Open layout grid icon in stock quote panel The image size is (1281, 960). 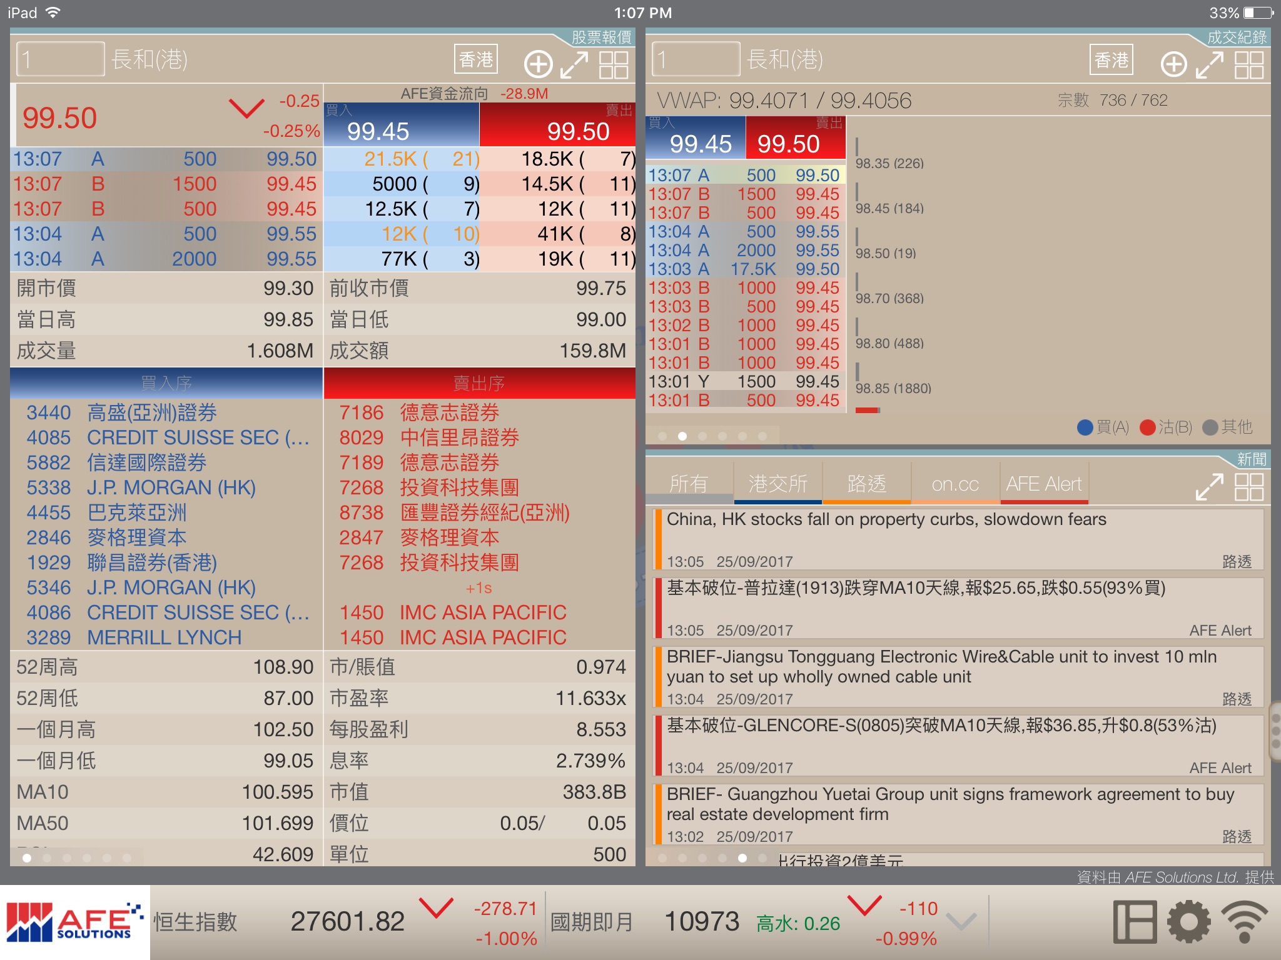point(614,64)
